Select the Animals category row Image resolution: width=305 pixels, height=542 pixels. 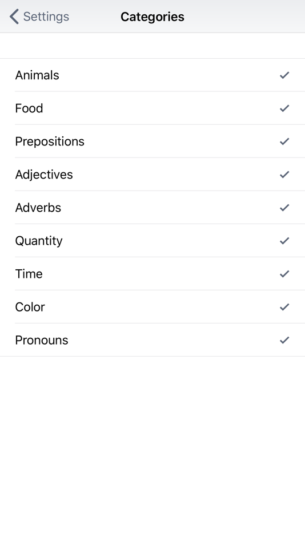pyautogui.click(x=152, y=75)
